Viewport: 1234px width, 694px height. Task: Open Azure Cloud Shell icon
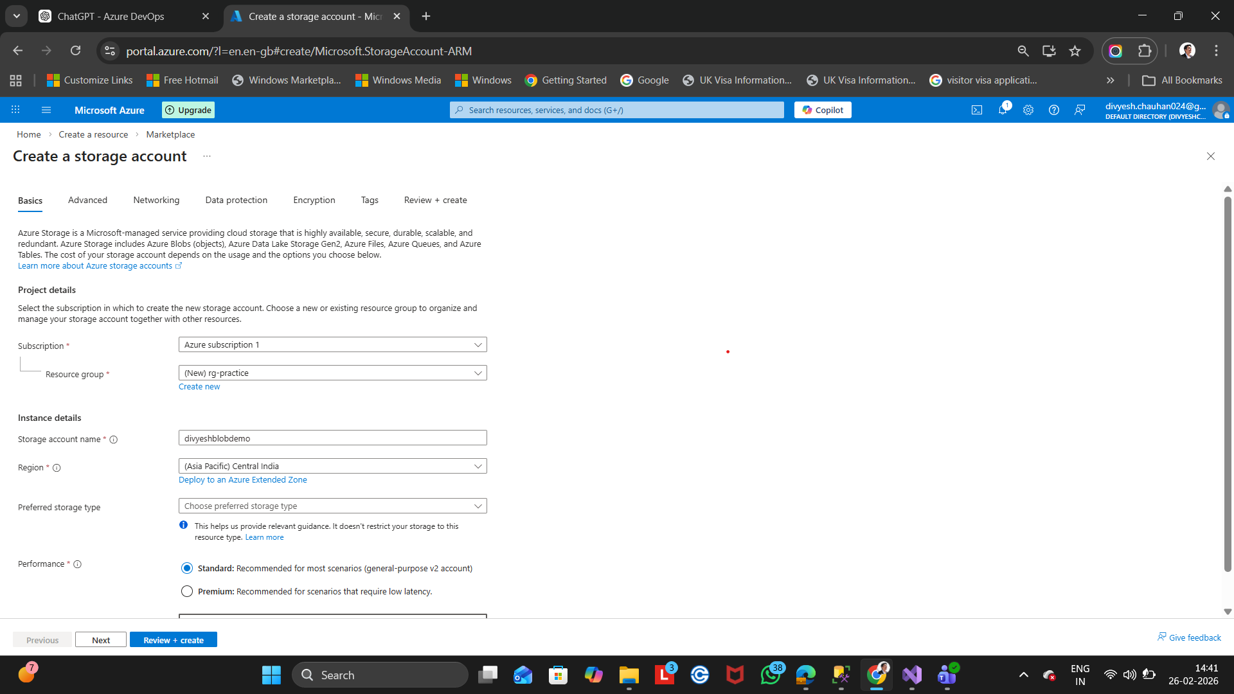click(x=976, y=110)
